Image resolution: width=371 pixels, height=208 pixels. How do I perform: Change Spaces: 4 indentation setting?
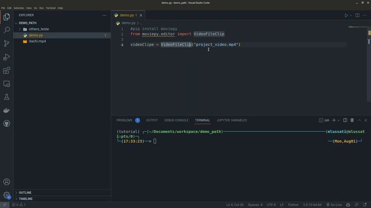tap(255, 205)
